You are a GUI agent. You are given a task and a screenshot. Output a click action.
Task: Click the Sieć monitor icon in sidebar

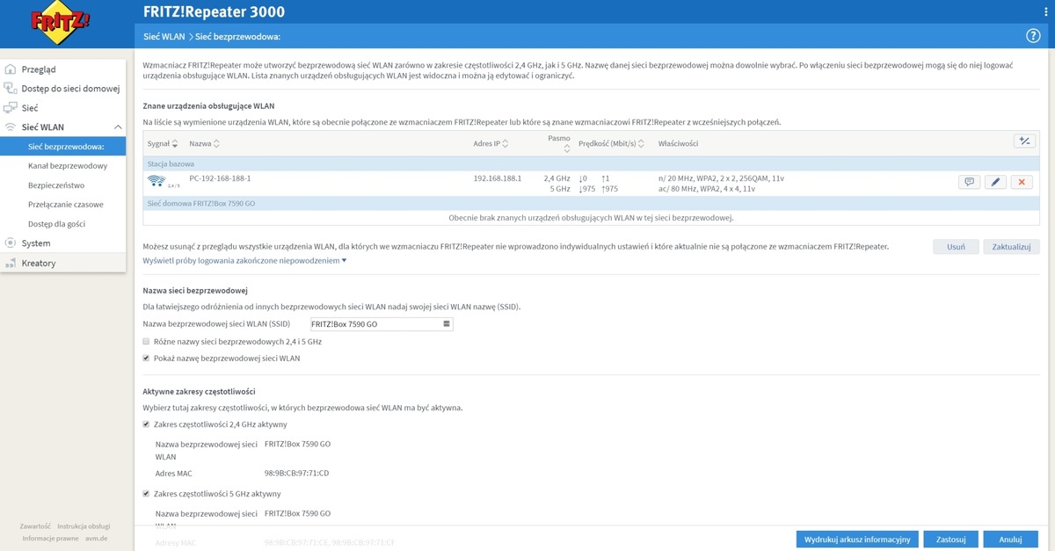[x=11, y=108]
